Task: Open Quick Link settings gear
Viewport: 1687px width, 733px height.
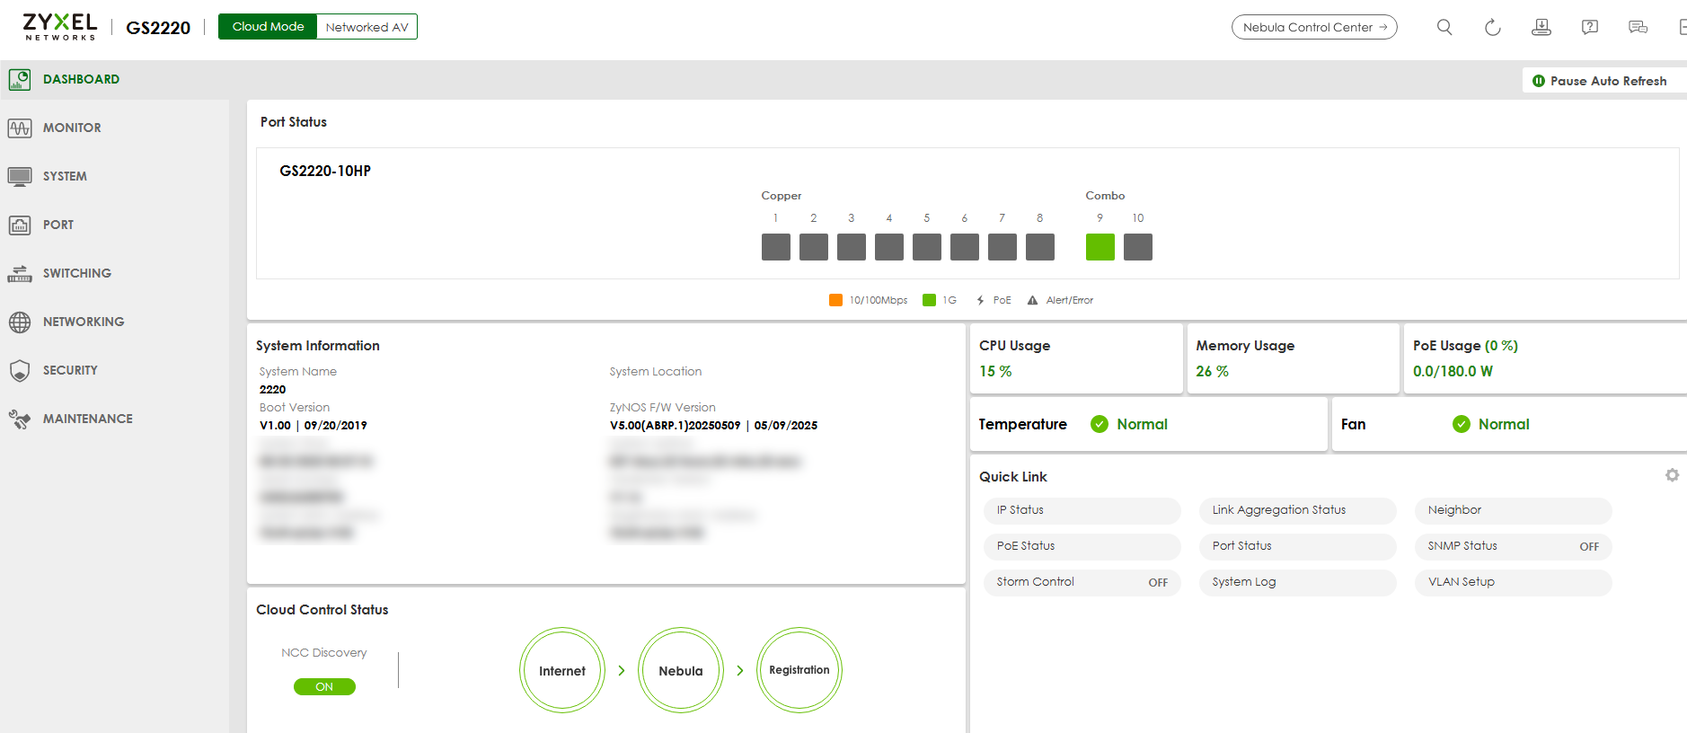Action: tap(1672, 475)
